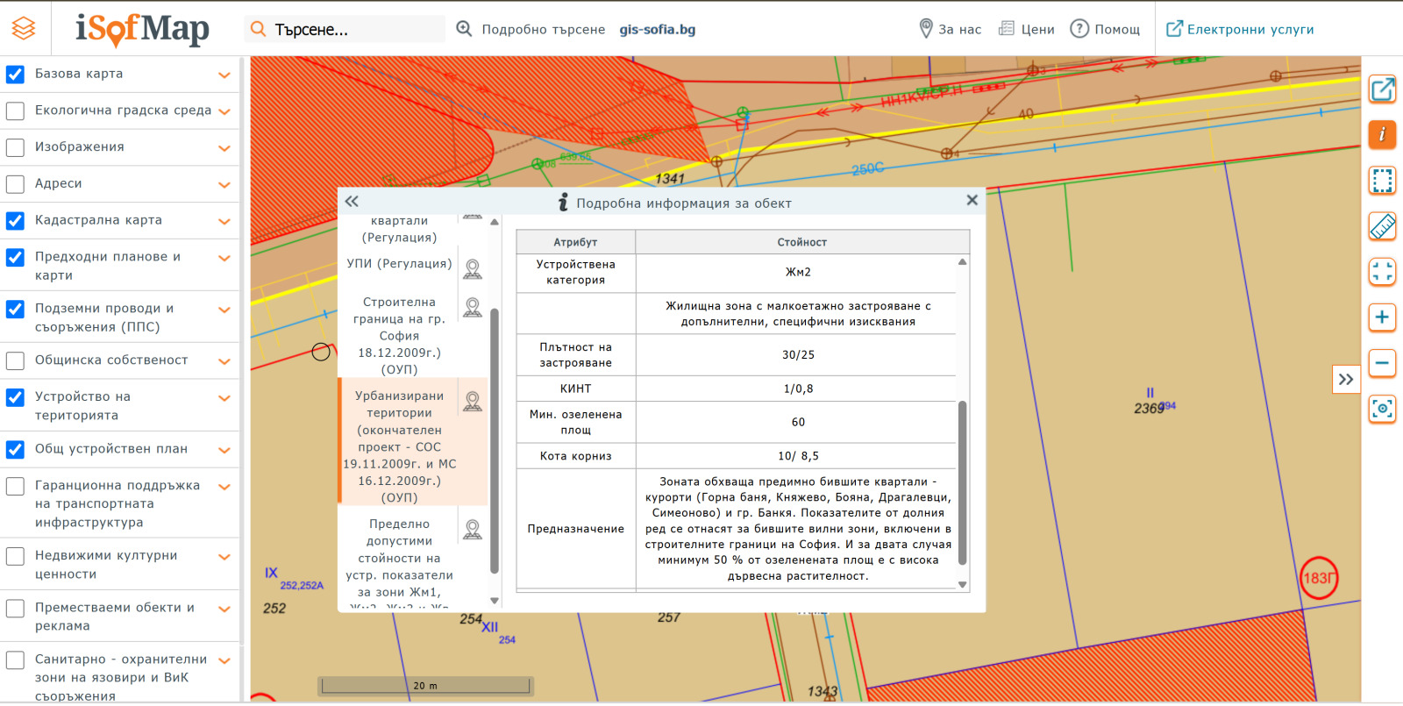The height and width of the screenshot is (706, 1403).
Task: Uncheck the Базова карта layer checkbox
Action: (15, 75)
